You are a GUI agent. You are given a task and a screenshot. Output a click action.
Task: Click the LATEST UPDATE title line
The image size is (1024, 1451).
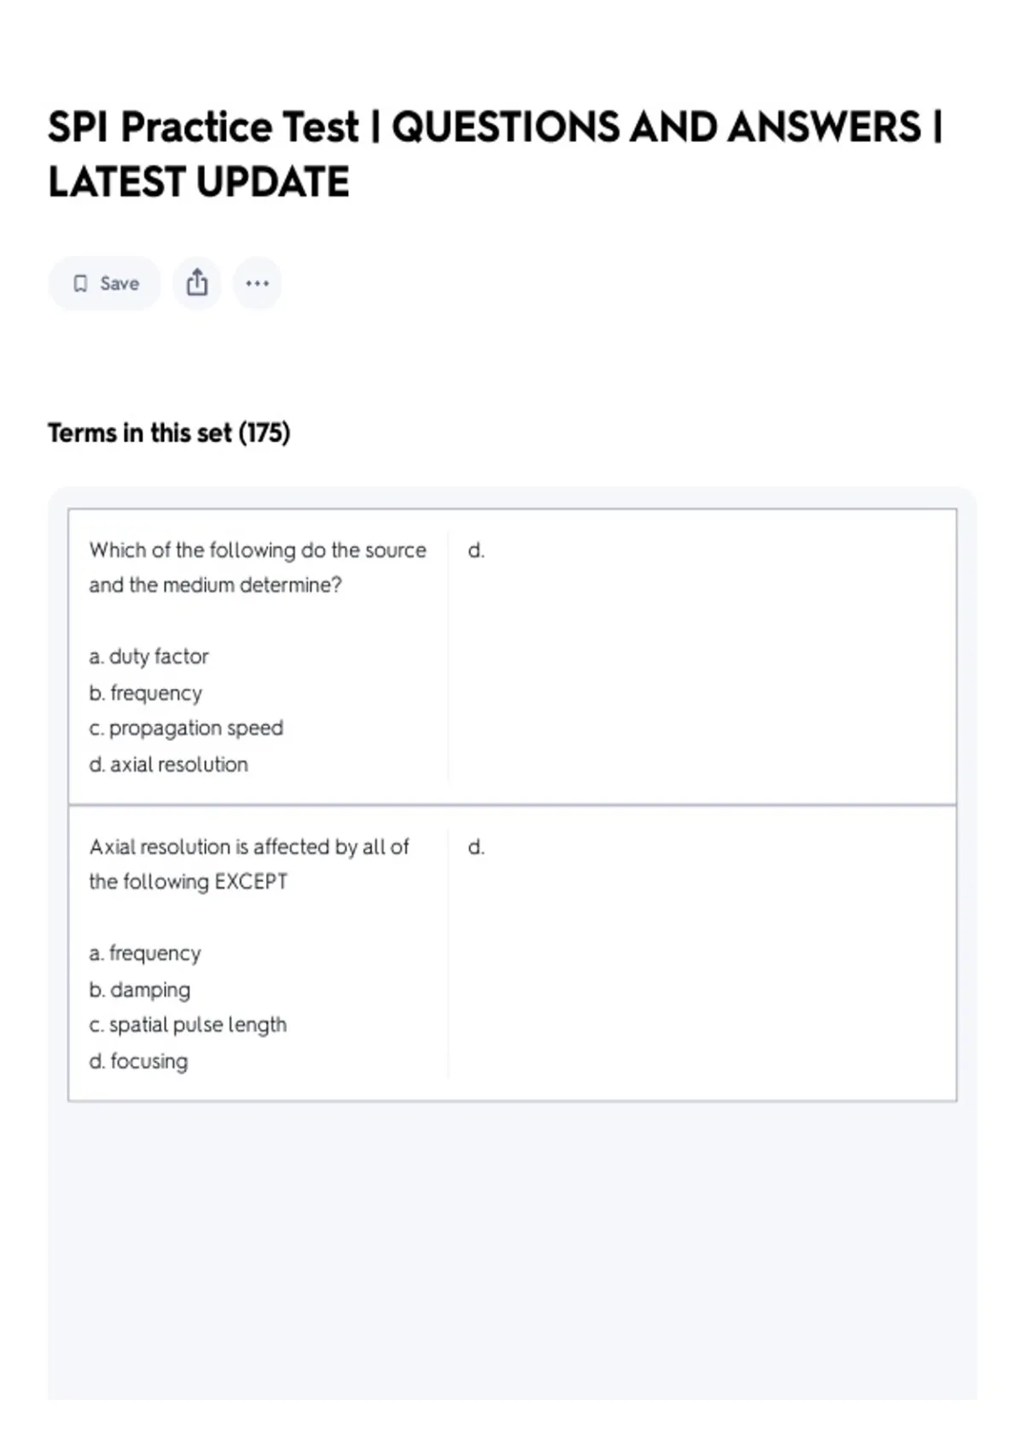(x=199, y=182)
